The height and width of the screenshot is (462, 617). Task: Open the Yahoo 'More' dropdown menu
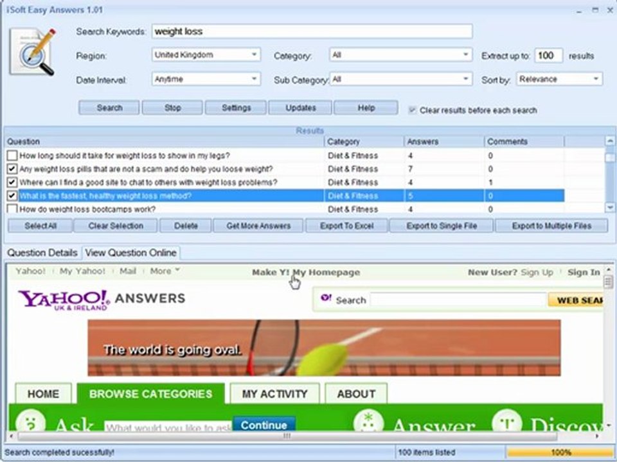165,271
